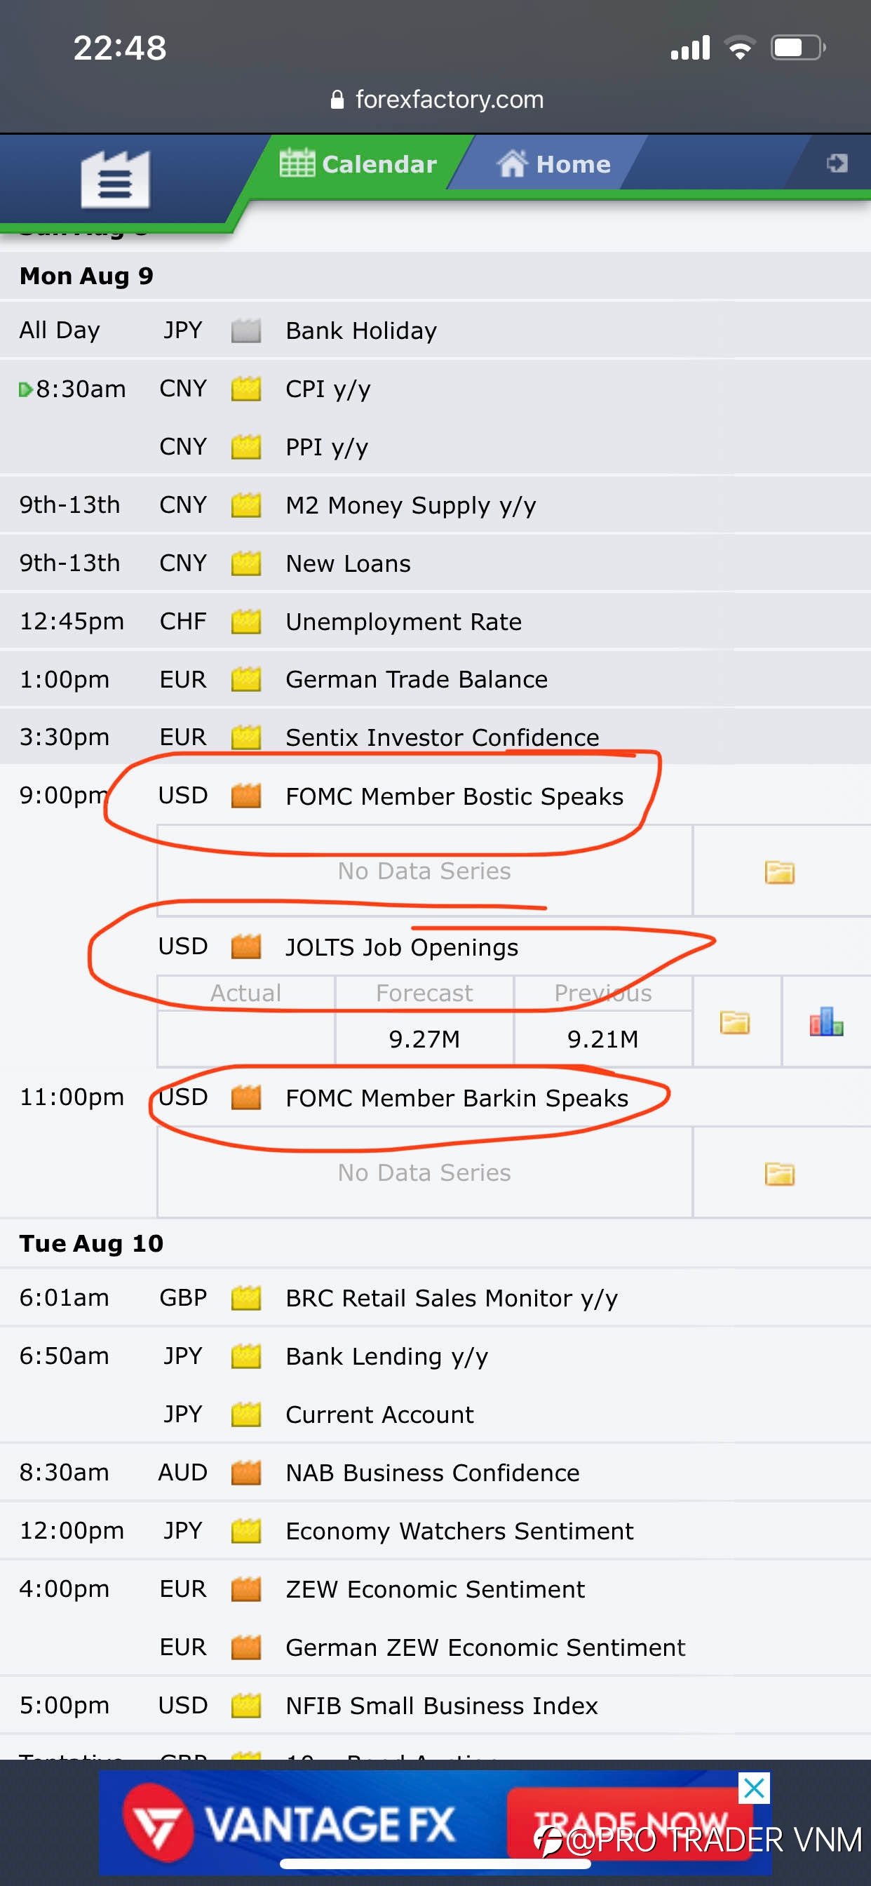Screen dimensions: 871x1886
Task: Switch to the Home tab
Action: [553, 163]
